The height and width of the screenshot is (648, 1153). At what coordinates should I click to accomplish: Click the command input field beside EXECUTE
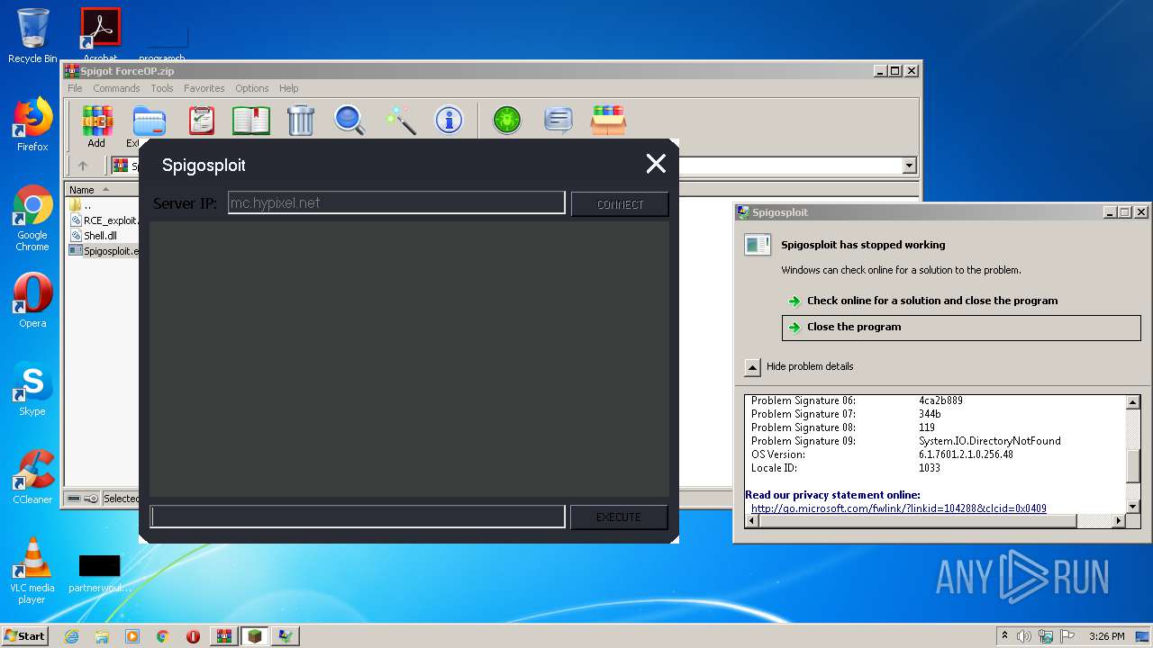358,517
